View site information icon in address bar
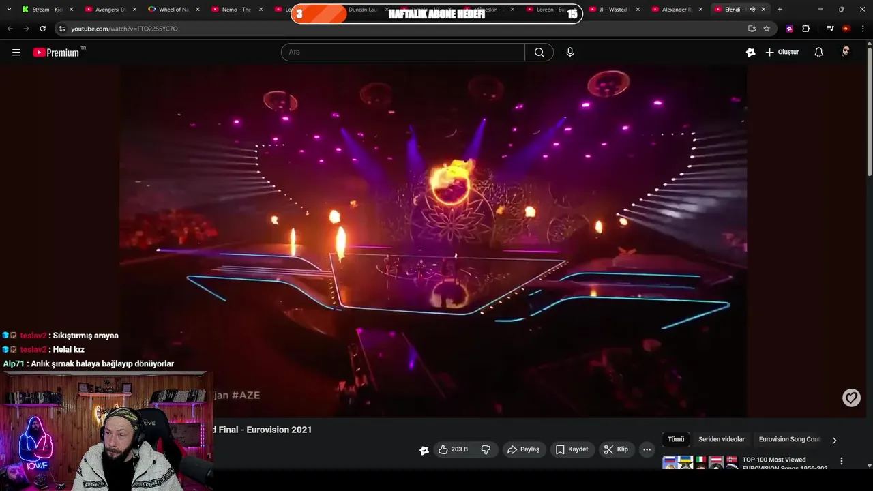Image resolution: width=873 pixels, height=491 pixels. click(x=62, y=29)
